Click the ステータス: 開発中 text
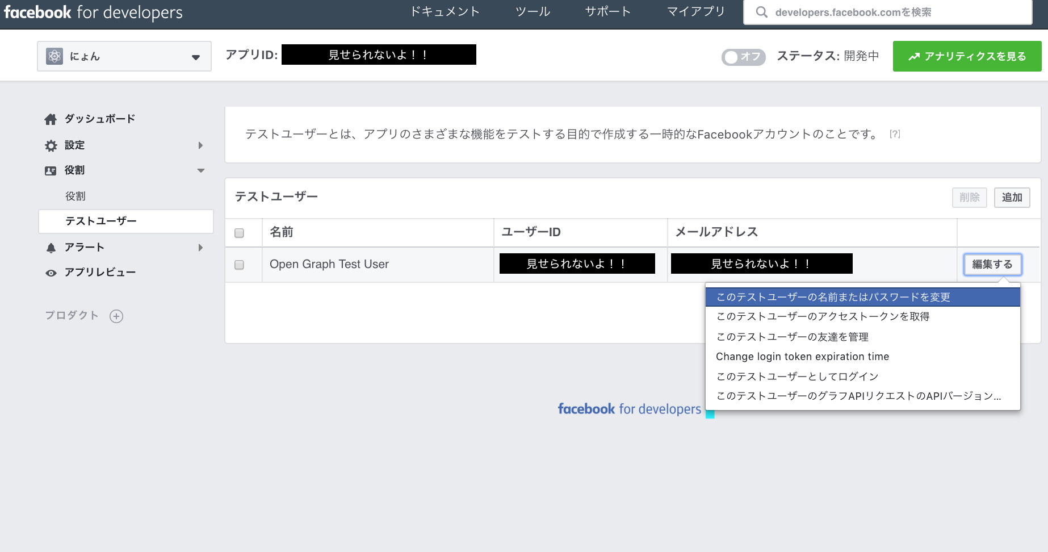 (828, 56)
